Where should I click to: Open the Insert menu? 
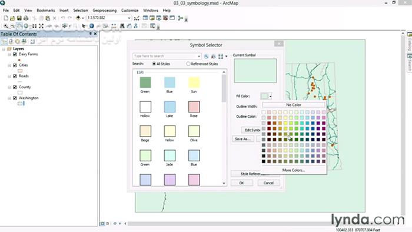(64, 10)
